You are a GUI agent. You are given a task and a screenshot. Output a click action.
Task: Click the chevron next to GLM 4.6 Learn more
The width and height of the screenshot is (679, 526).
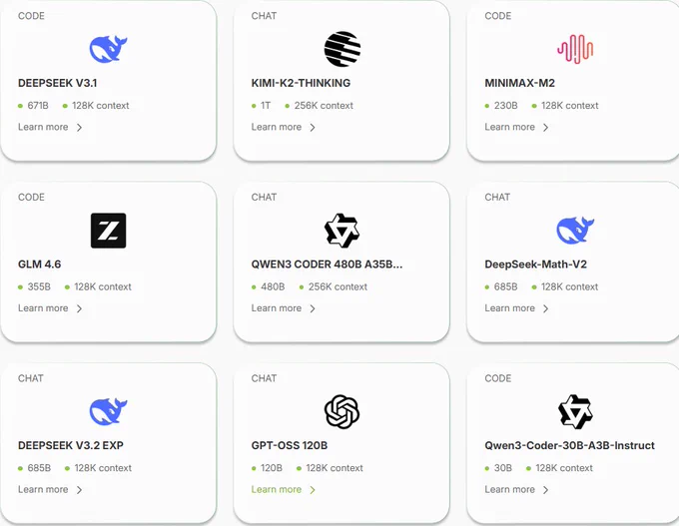coord(79,308)
